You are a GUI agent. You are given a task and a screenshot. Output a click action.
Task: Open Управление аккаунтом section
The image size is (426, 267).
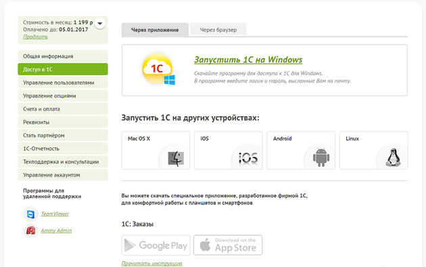click(63, 175)
